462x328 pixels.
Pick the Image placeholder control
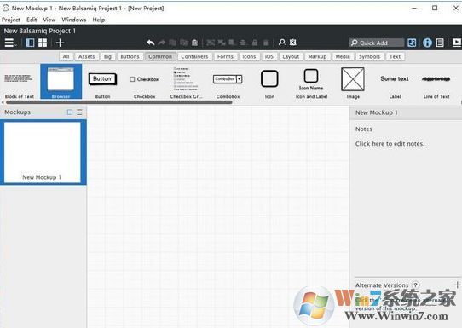(x=353, y=83)
